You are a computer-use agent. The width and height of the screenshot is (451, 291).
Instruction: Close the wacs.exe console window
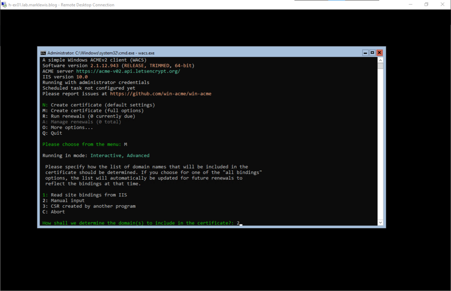379,53
